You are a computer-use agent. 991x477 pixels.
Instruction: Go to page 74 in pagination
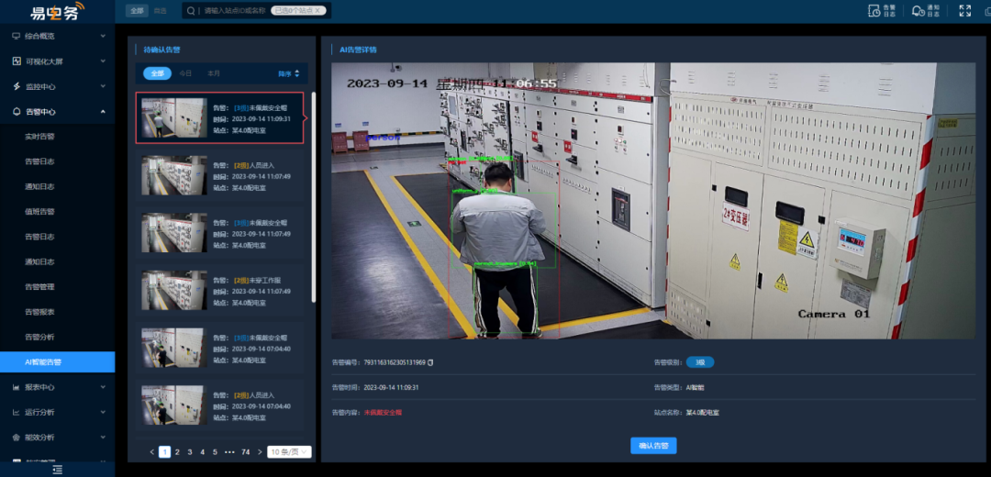(246, 452)
